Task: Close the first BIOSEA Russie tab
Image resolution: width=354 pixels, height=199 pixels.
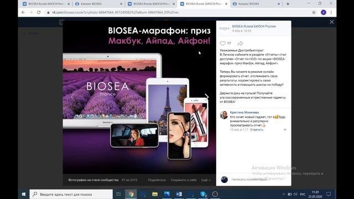Action: (69, 4)
